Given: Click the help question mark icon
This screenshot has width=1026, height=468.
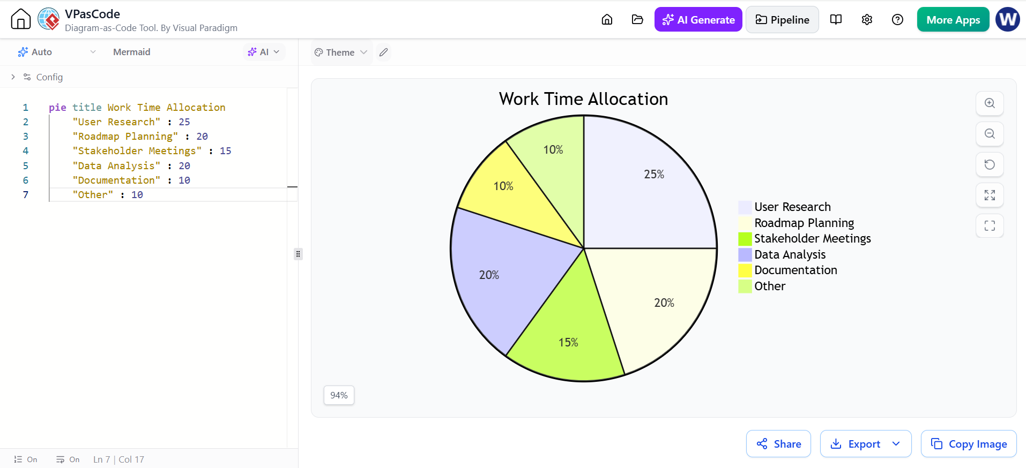Looking at the screenshot, I should [897, 20].
